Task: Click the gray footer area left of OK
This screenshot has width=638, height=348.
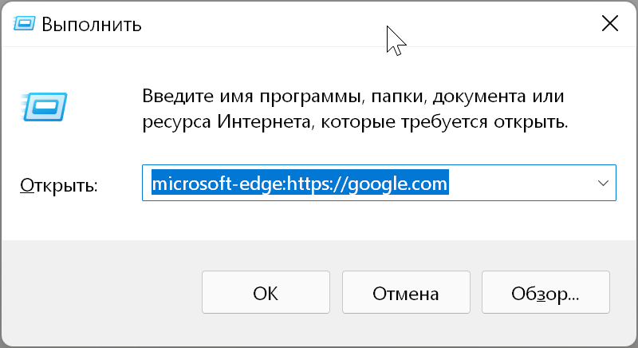Action: pos(102,292)
